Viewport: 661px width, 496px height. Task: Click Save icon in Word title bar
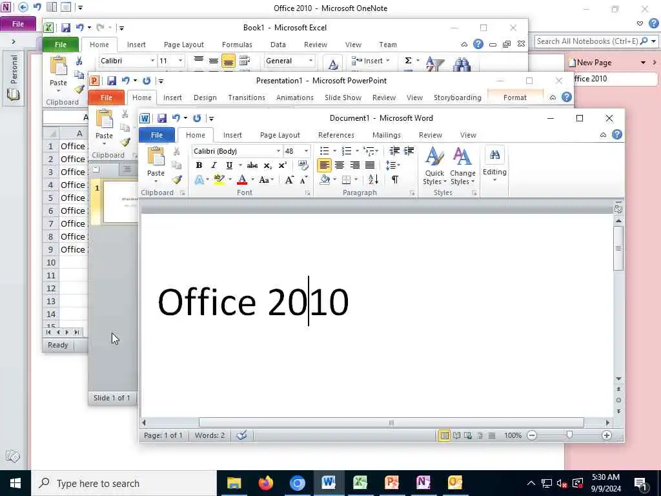162,119
